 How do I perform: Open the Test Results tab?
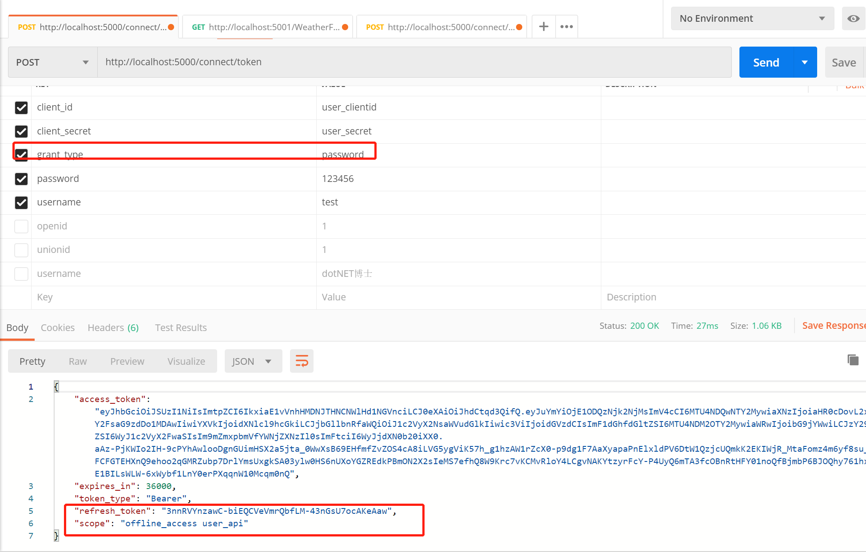pyautogui.click(x=181, y=327)
